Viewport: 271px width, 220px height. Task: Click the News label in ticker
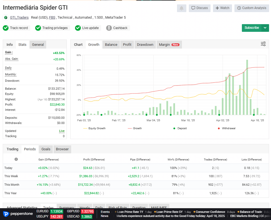(x=104, y=216)
